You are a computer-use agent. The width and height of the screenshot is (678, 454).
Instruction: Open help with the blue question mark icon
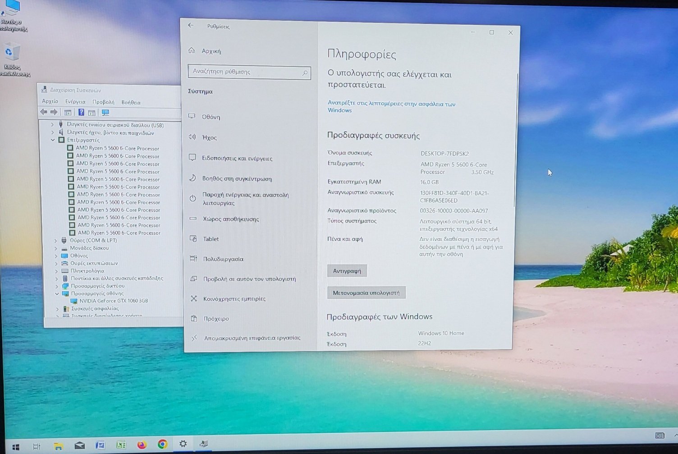pyautogui.click(x=81, y=113)
